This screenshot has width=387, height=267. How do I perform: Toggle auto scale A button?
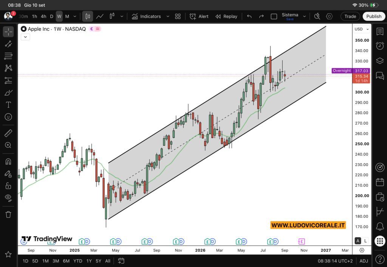tap(358, 241)
